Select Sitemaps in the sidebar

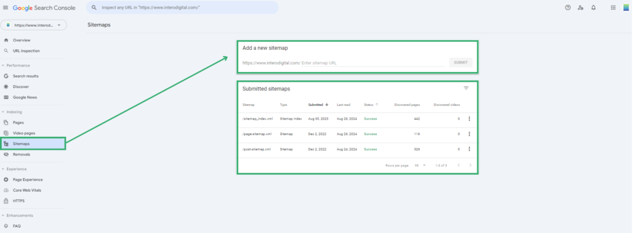33,144
